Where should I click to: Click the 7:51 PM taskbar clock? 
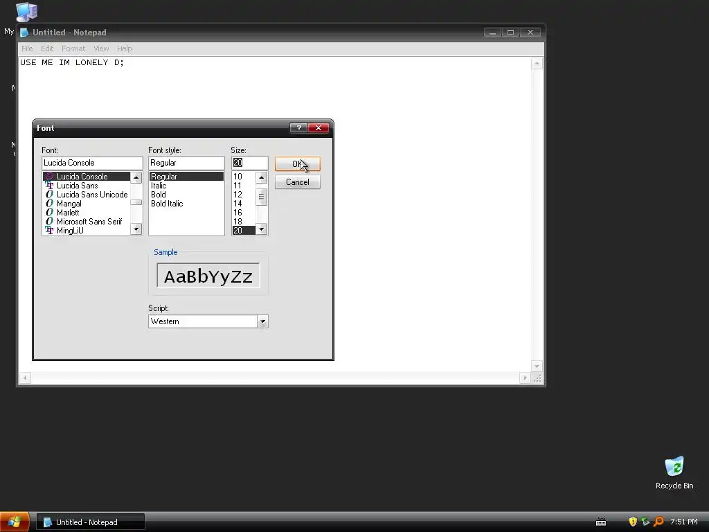click(683, 522)
